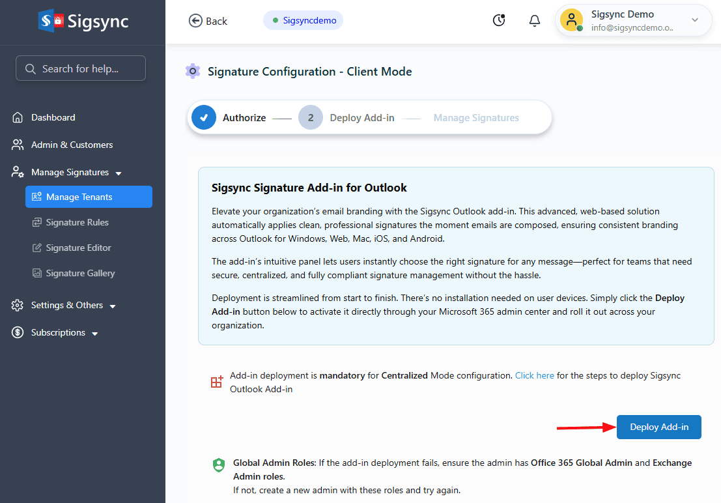
Task: Click the Manage Signatures sidebar label
Action: coord(70,172)
